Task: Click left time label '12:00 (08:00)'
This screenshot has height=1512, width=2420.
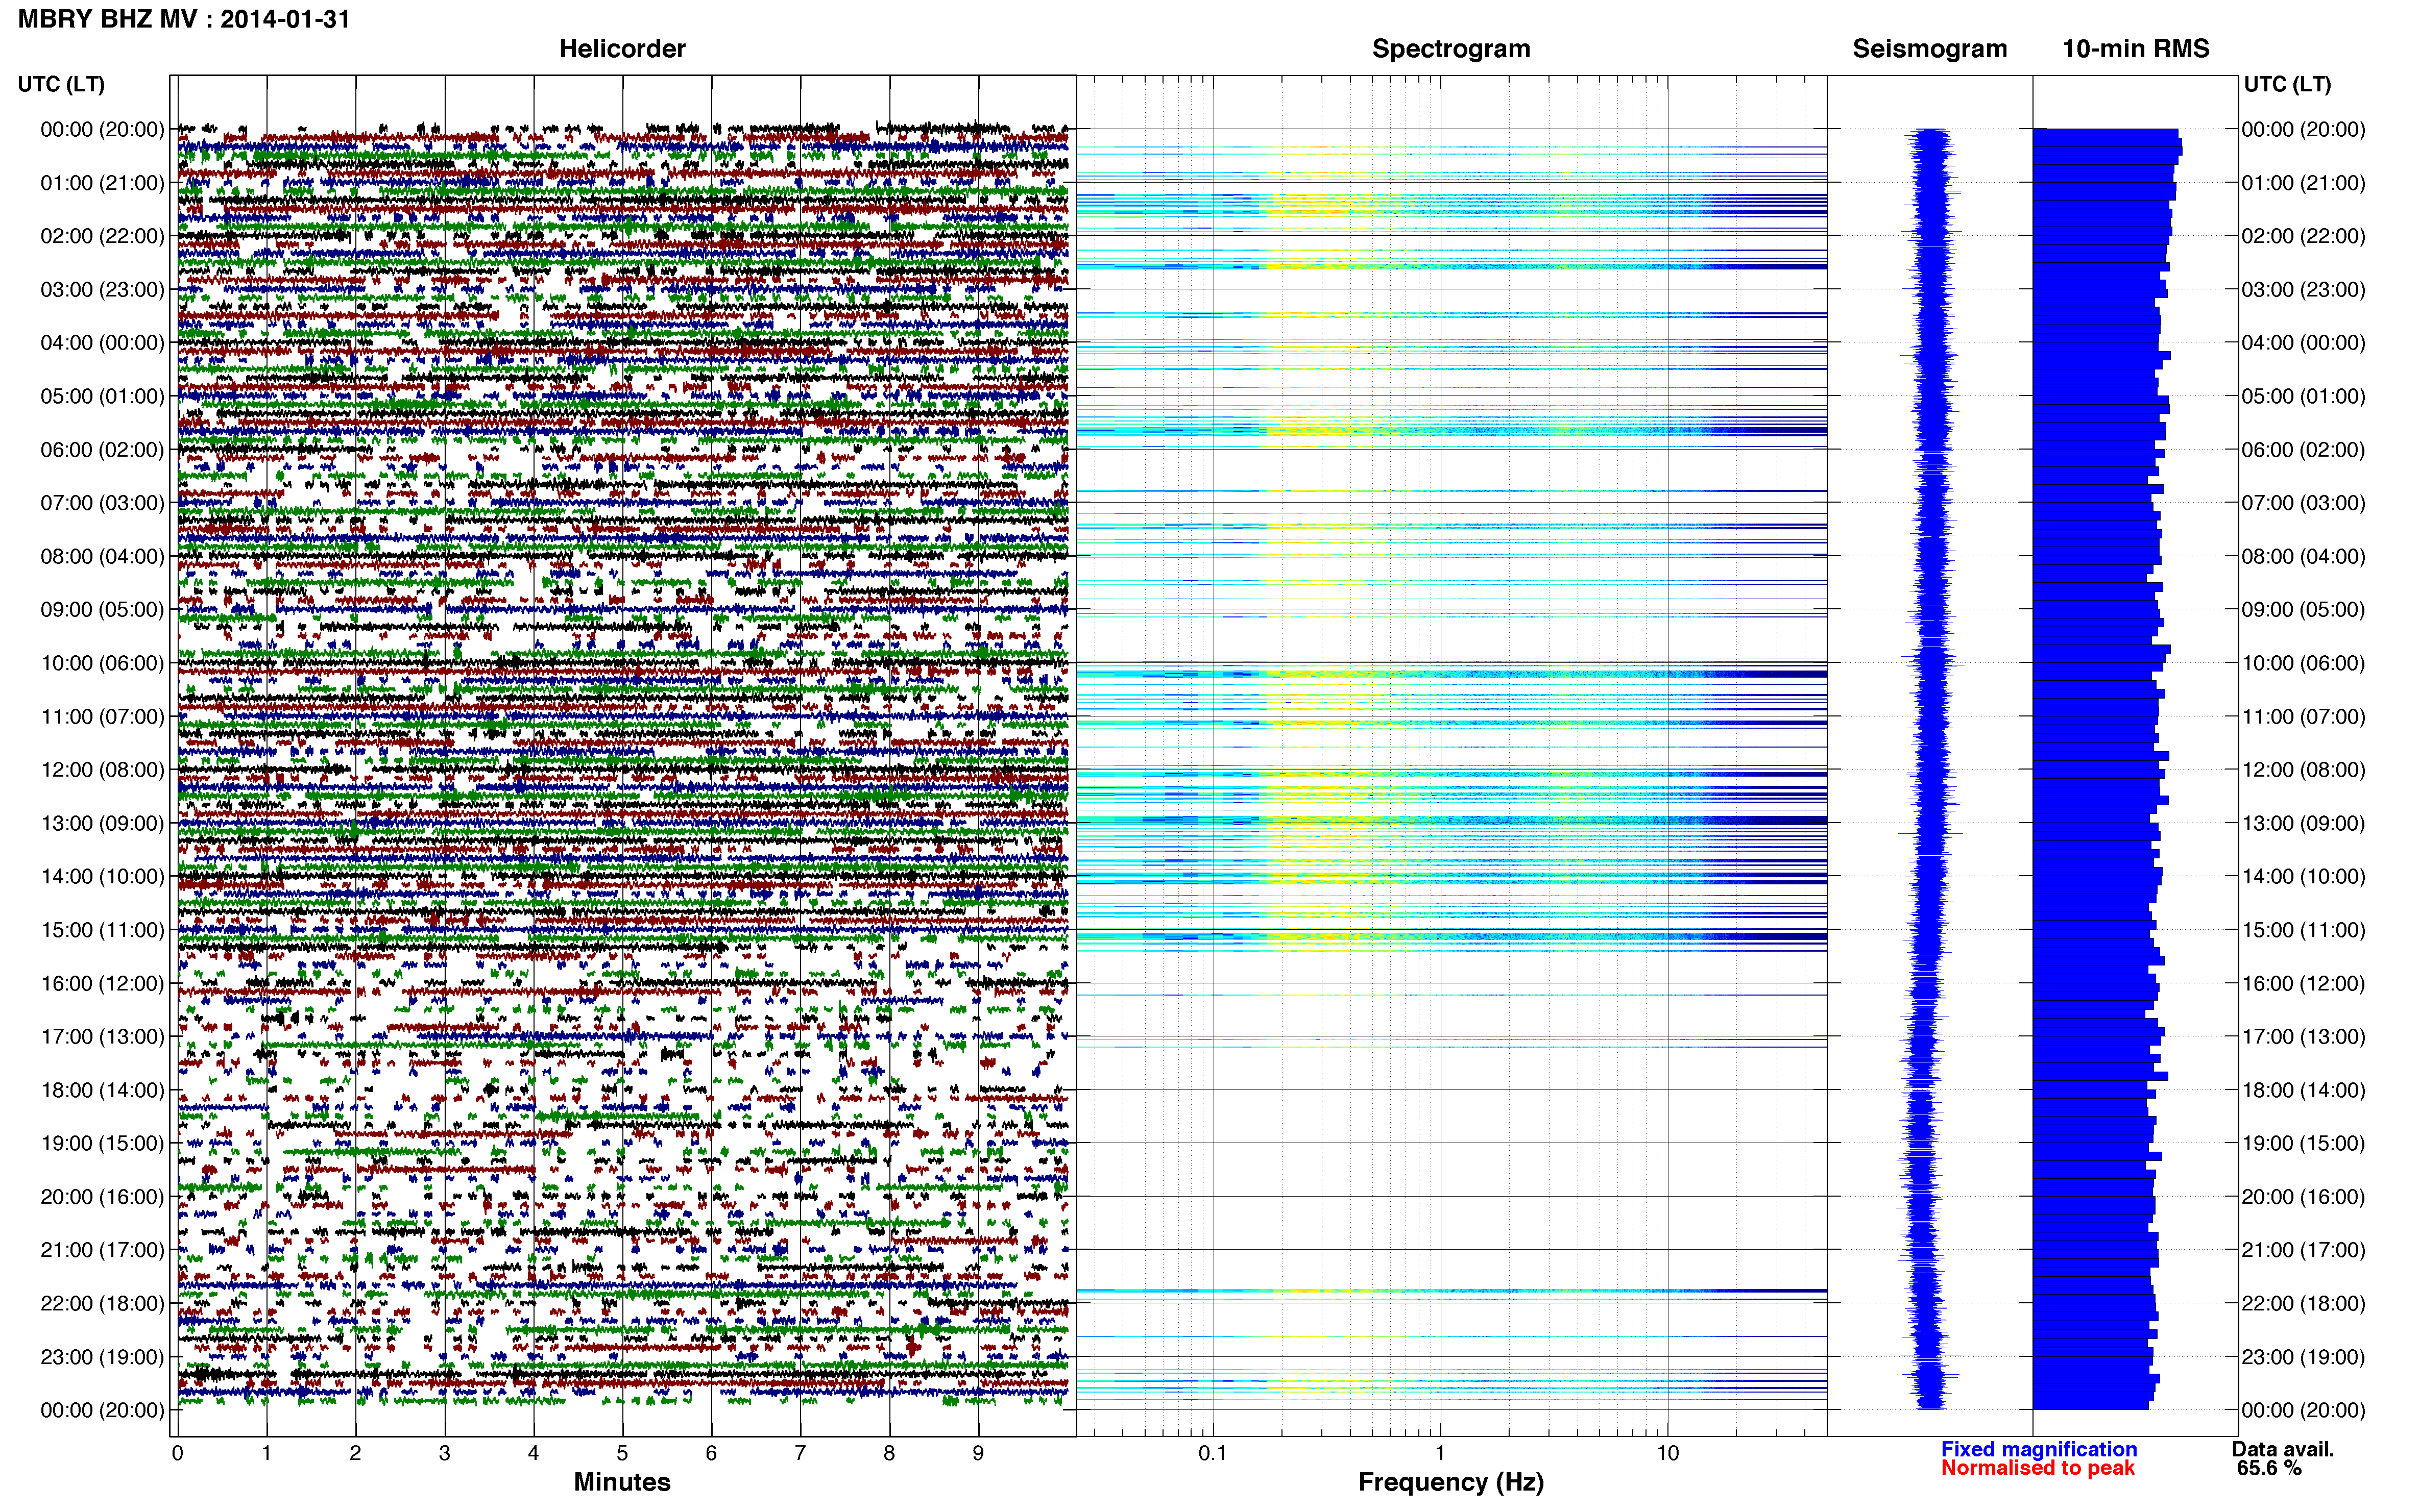Action: point(102,770)
